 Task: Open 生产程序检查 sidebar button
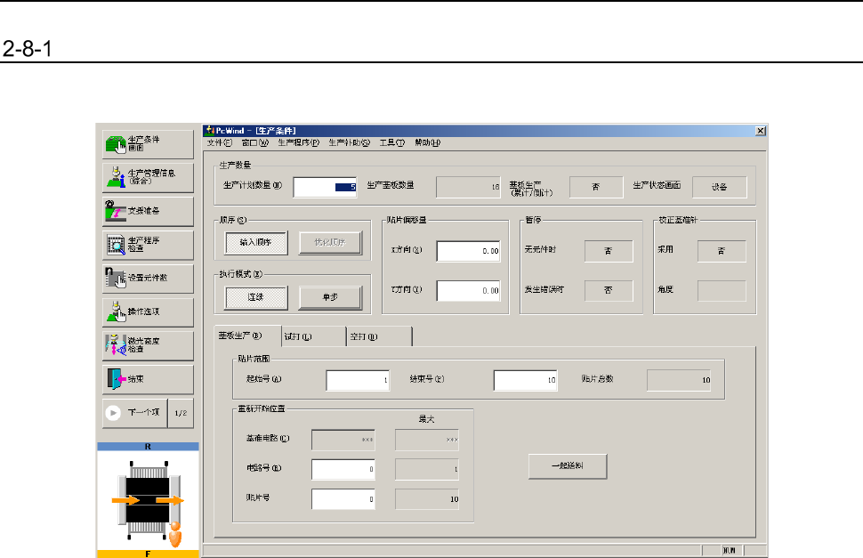point(148,245)
